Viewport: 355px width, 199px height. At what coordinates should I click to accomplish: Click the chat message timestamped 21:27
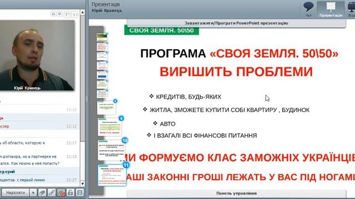click(x=39, y=180)
